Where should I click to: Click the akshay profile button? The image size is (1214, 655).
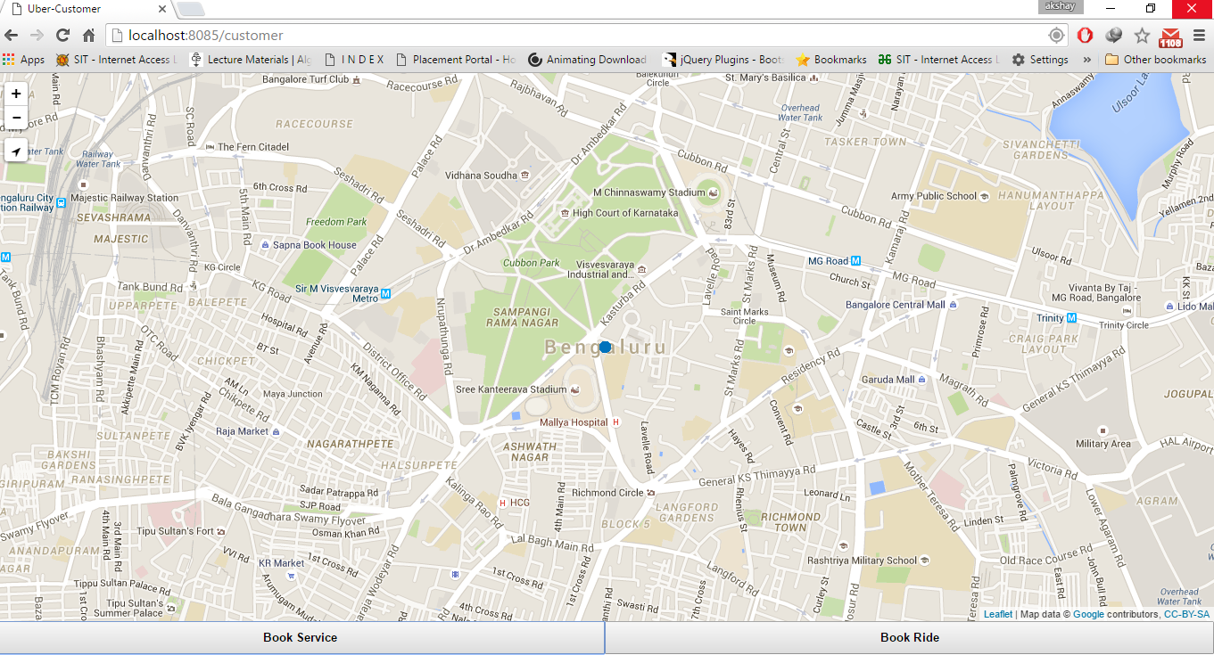[1061, 6]
